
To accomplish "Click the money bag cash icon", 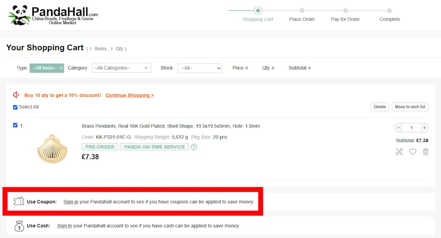I will (19, 226).
